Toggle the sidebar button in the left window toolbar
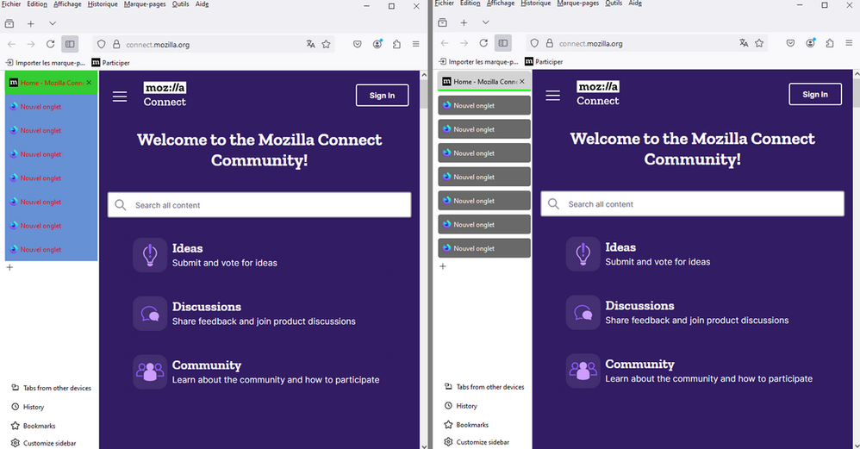Viewport: 860px width, 449px height. [71, 44]
